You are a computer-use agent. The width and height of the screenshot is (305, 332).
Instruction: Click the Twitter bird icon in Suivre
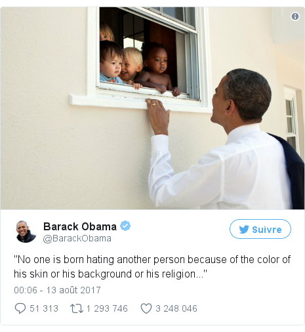point(244,230)
